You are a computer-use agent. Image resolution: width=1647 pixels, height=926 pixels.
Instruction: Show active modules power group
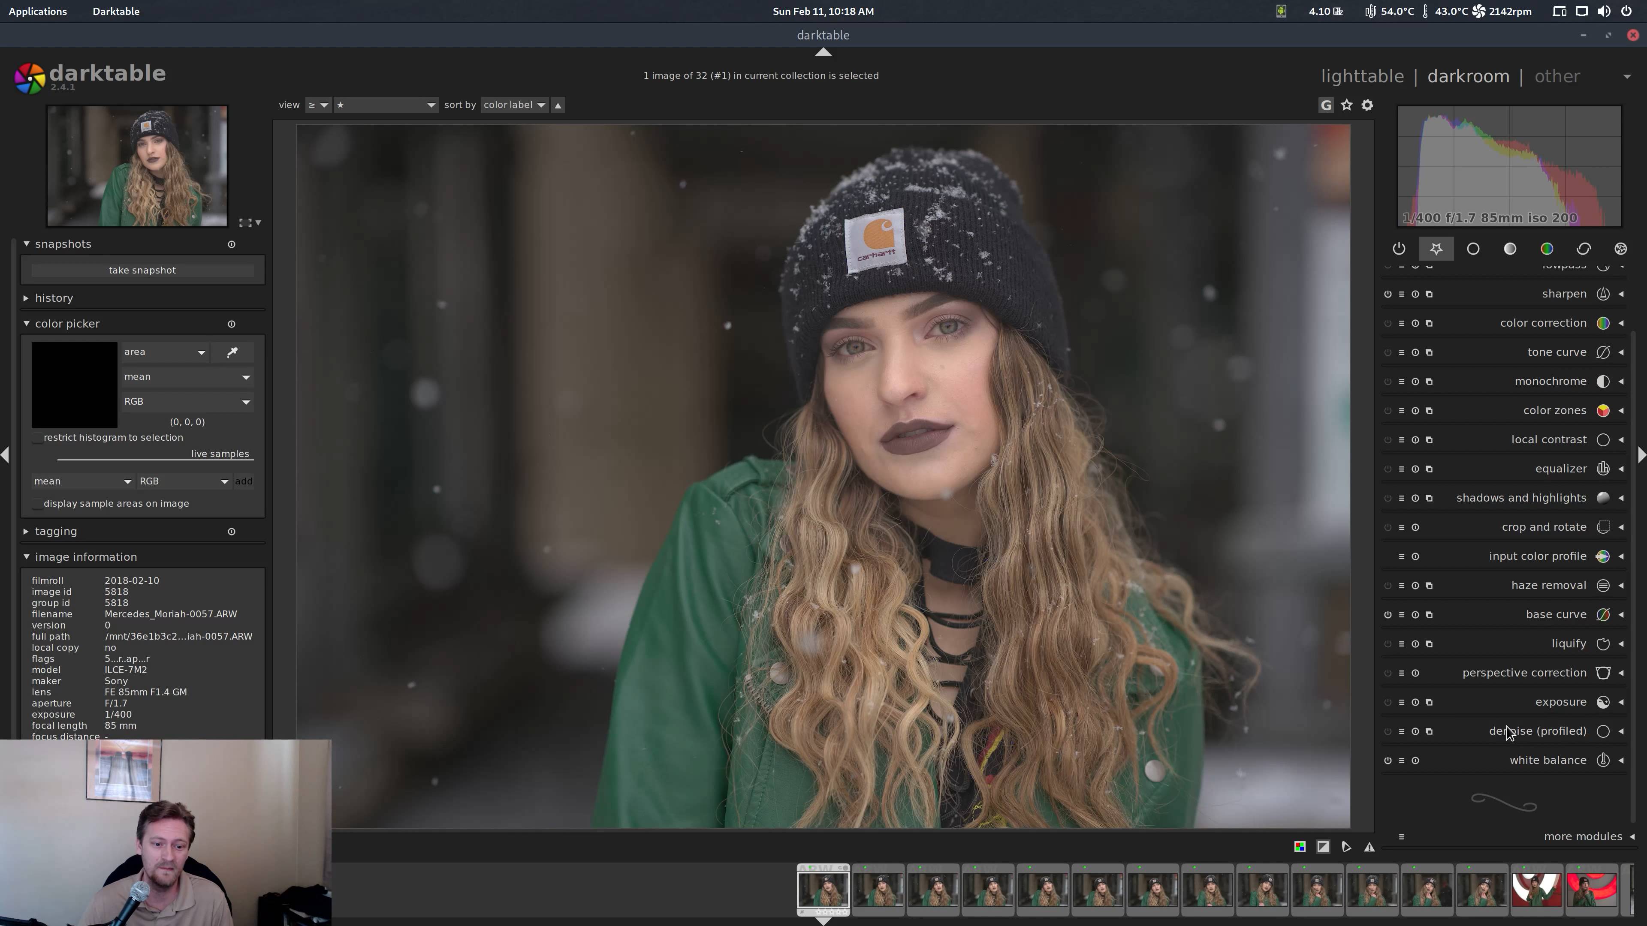coord(1399,249)
